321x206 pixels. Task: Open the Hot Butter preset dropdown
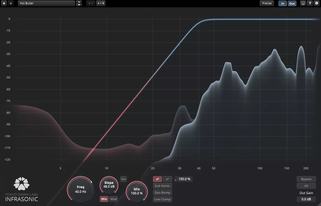coord(46,4)
